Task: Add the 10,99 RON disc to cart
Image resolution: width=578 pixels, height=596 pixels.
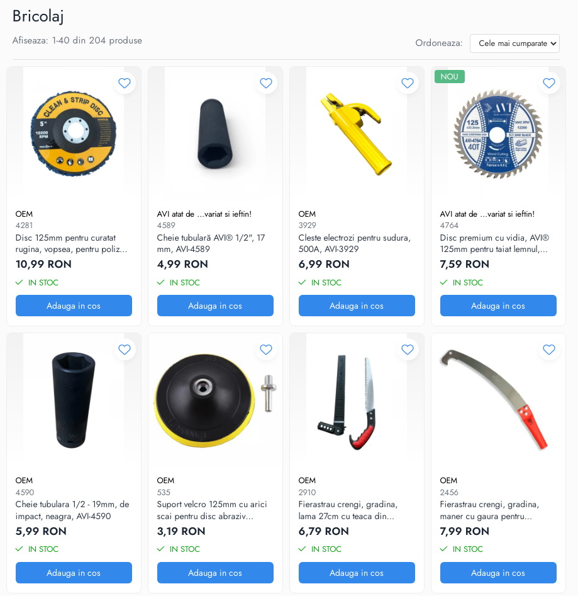Action: (x=74, y=306)
